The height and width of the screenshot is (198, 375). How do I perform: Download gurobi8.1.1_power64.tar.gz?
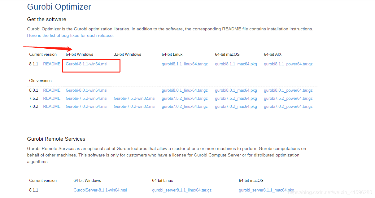pyautogui.click(x=288, y=64)
